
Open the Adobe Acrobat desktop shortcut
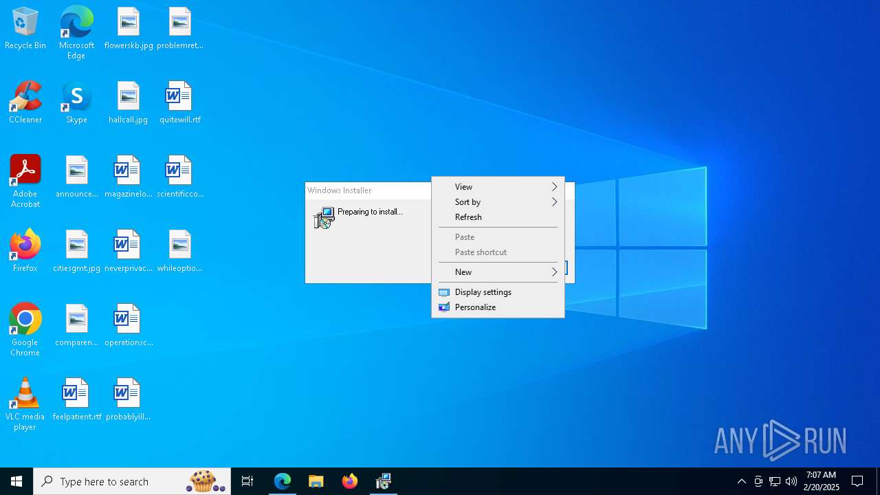[x=25, y=181]
